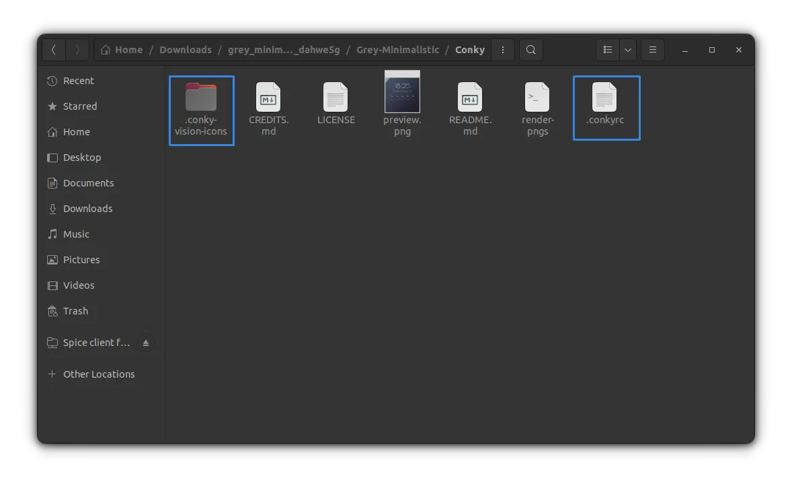Toggle the search bar with the magnifier
This screenshot has height=484, width=792.
click(x=530, y=49)
